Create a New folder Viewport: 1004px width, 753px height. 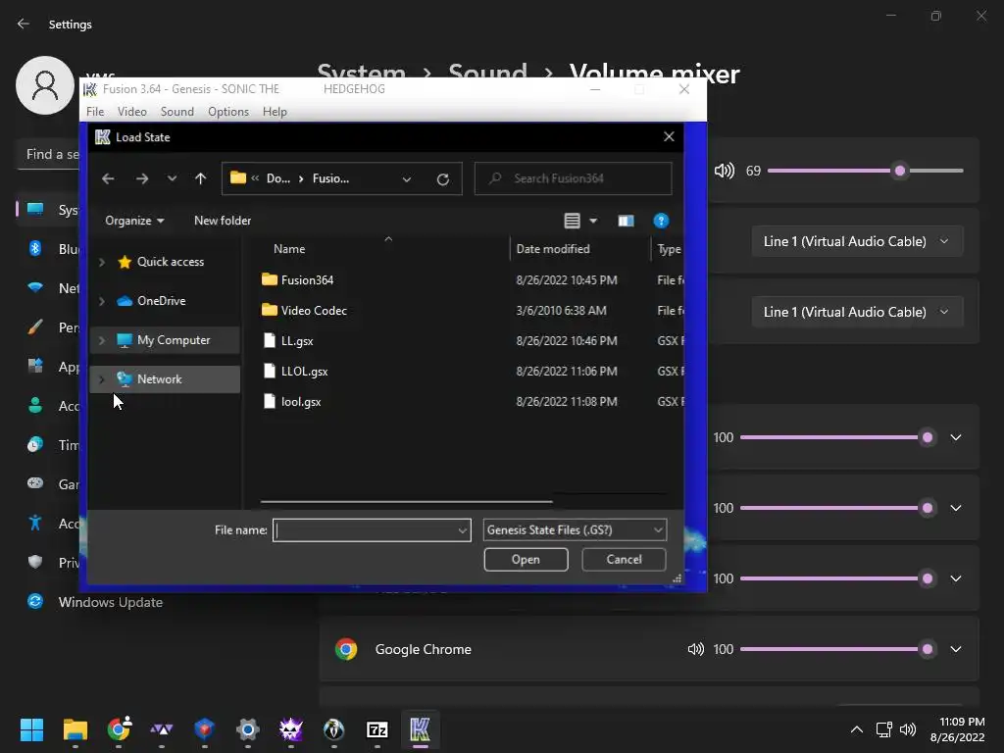223,221
